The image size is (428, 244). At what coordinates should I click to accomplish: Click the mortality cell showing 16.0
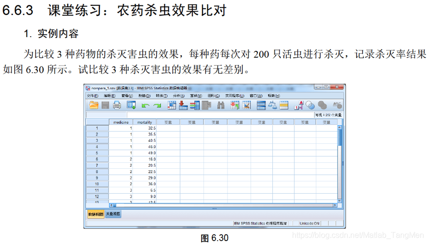pyautogui.click(x=144, y=159)
